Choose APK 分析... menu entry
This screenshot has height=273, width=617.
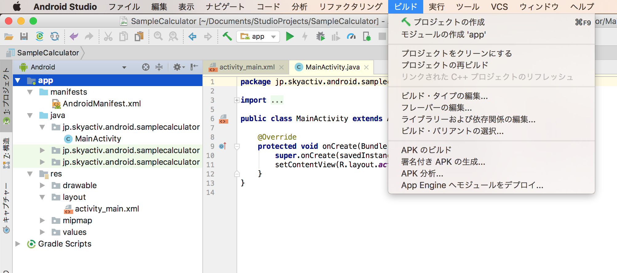(491, 173)
